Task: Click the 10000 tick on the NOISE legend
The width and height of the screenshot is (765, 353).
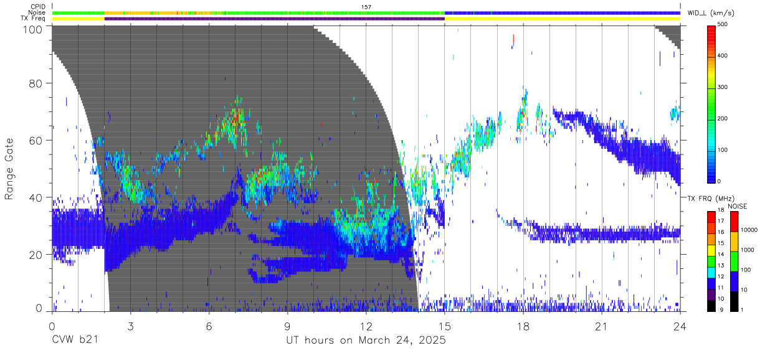Action: pyautogui.click(x=749, y=231)
